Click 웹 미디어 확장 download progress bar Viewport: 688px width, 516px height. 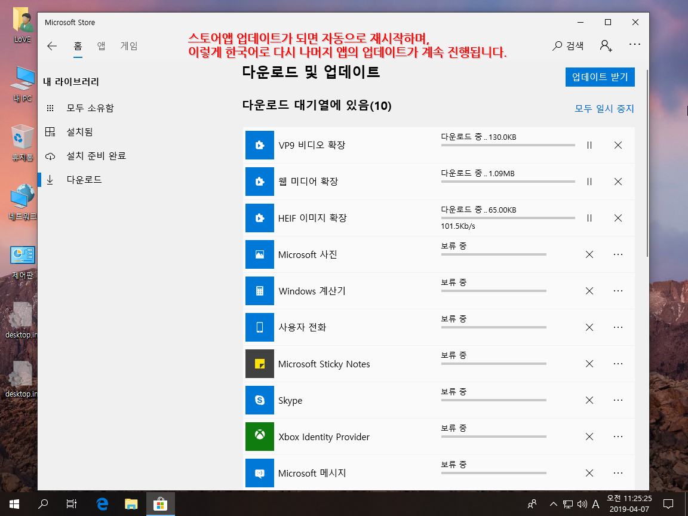coord(508,181)
